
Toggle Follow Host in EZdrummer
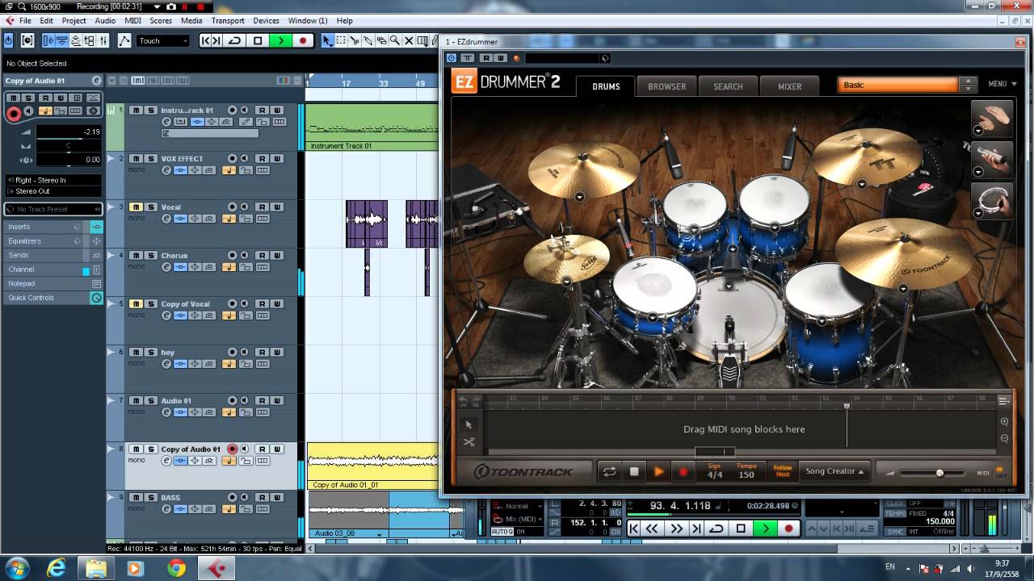[783, 471]
